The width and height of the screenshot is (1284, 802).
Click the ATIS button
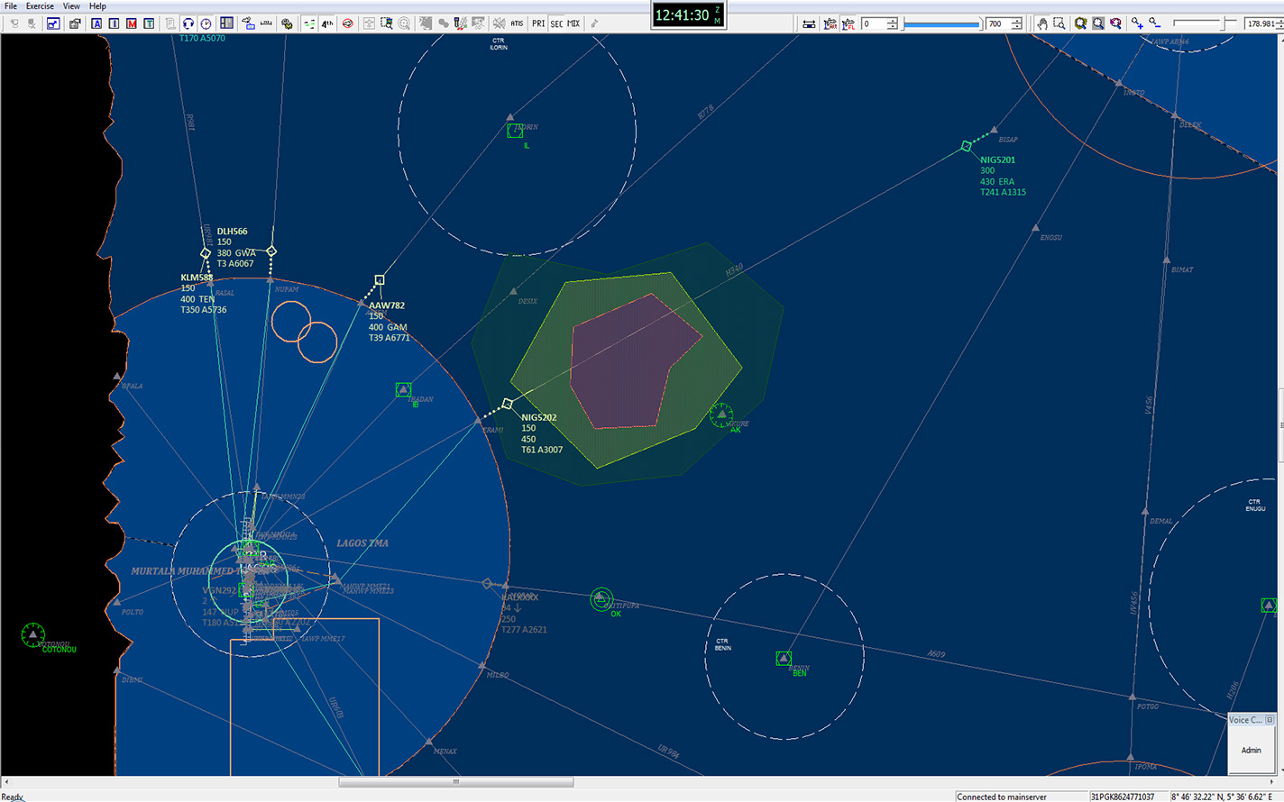(517, 23)
